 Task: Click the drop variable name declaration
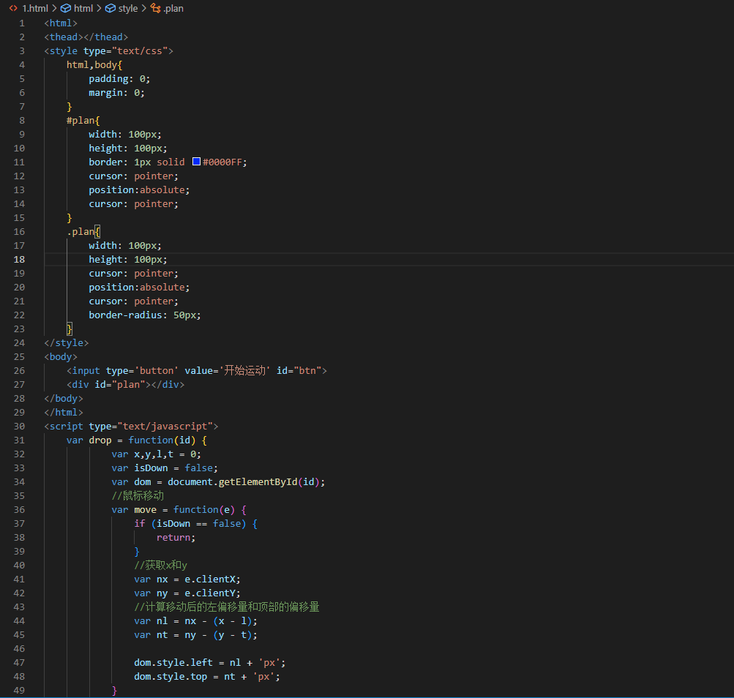click(x=100, y=440)
